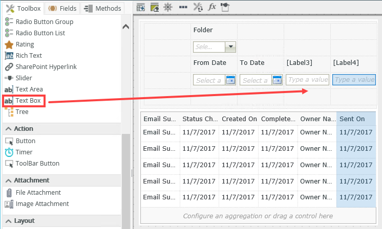This screenshot has height=229, width=382.
Task: Click the panel splitter handle
Action: [x=132, y=173]
